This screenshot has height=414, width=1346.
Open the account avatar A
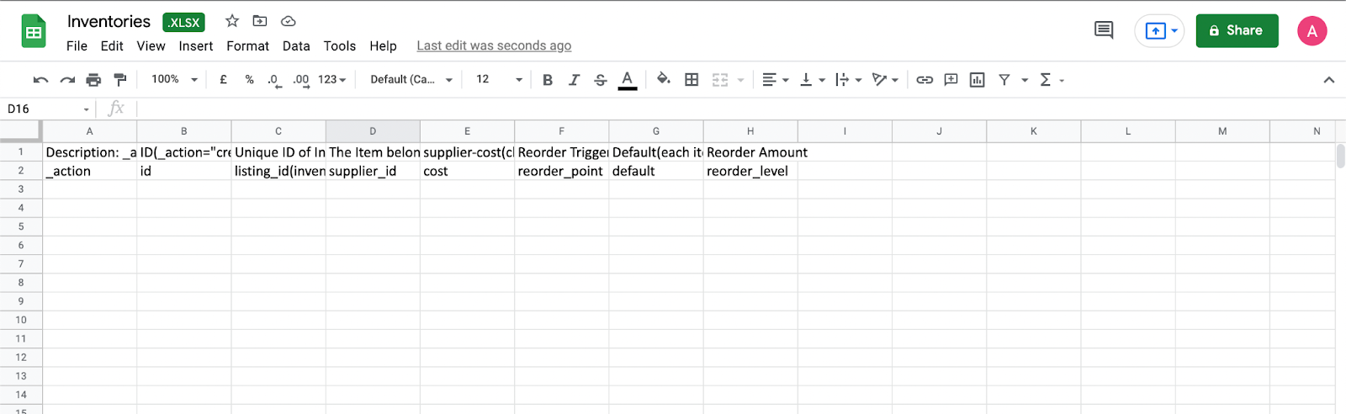[1312, 31]
